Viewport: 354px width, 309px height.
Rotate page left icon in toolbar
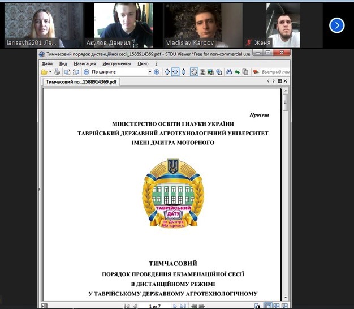67,72
